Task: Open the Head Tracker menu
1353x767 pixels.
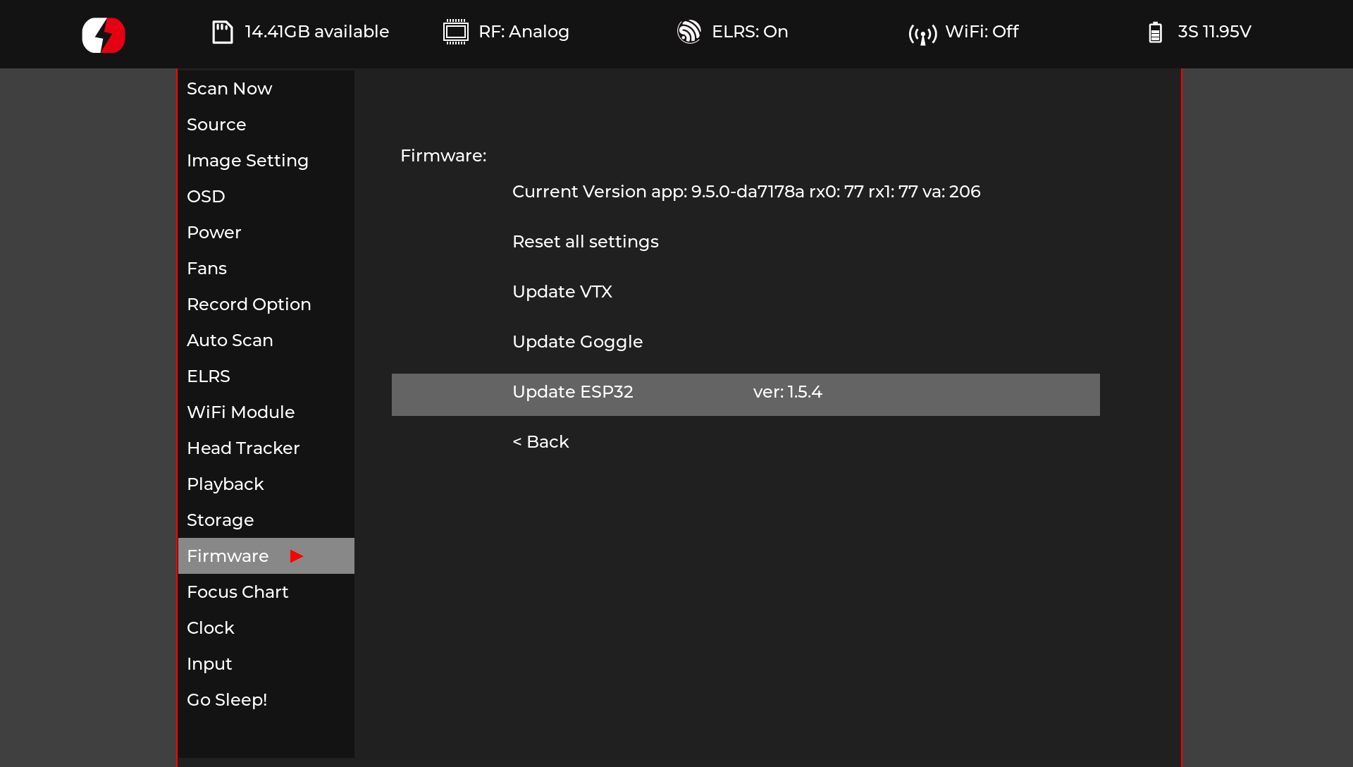Action: point(243,448)
